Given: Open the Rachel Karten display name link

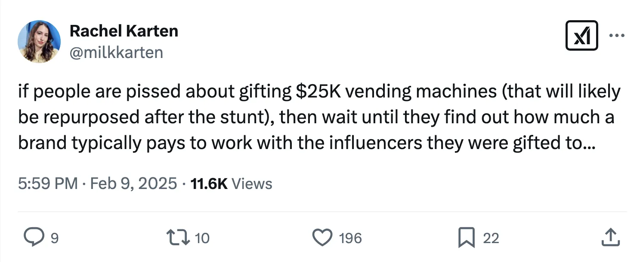Looking at the screenshot, I should [124, 31].
